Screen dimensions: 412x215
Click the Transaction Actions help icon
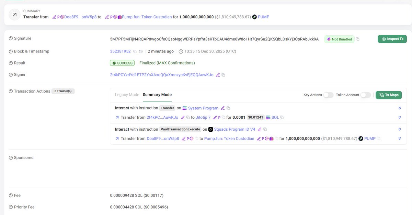click(x=11, y=91)
